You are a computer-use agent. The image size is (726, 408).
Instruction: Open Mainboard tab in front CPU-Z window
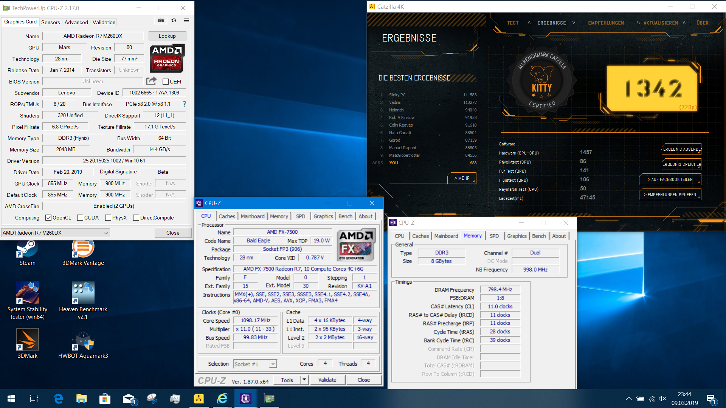(x=253, y=216)
